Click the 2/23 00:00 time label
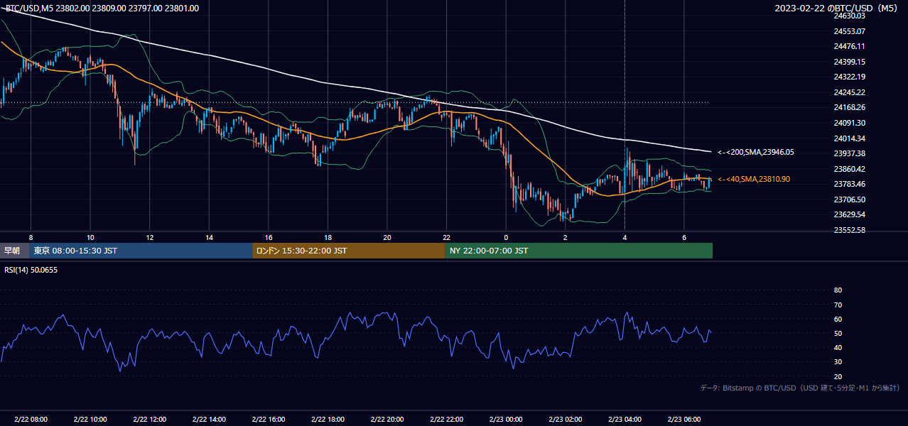 506,419
